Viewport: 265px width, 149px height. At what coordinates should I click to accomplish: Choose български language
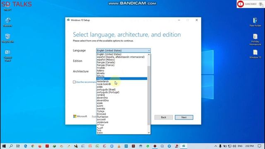pyautogui.click(x=122, y=117)
